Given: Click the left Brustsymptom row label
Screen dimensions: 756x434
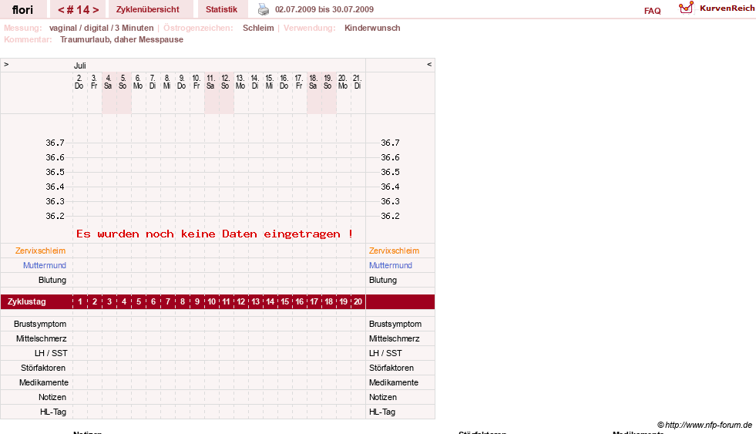Looking at the screenshot, I should point(40,324).
